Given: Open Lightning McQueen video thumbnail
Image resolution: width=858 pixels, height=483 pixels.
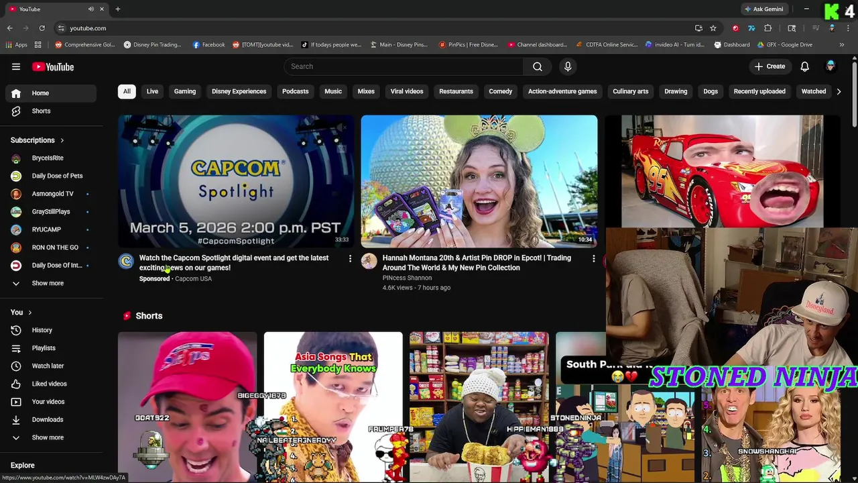Looking at the screenshot, I should tap(722, 171).
